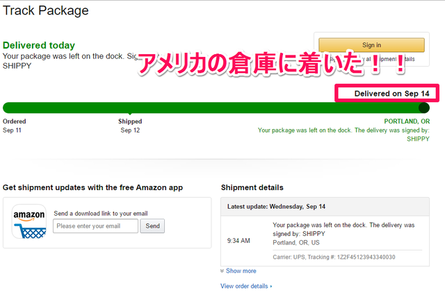Click the Amazon app shopping cart icon
Image resolution: width=445 pixels, height=297 pixels.
(29, 221)
